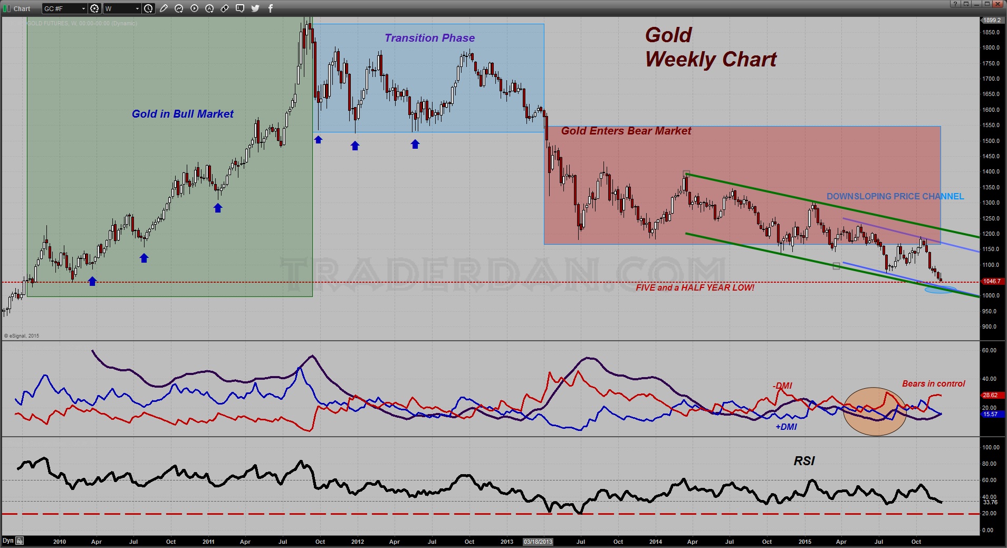
Task: Click the diamond arrows icon in toolbar
Action: click(225, 8)
